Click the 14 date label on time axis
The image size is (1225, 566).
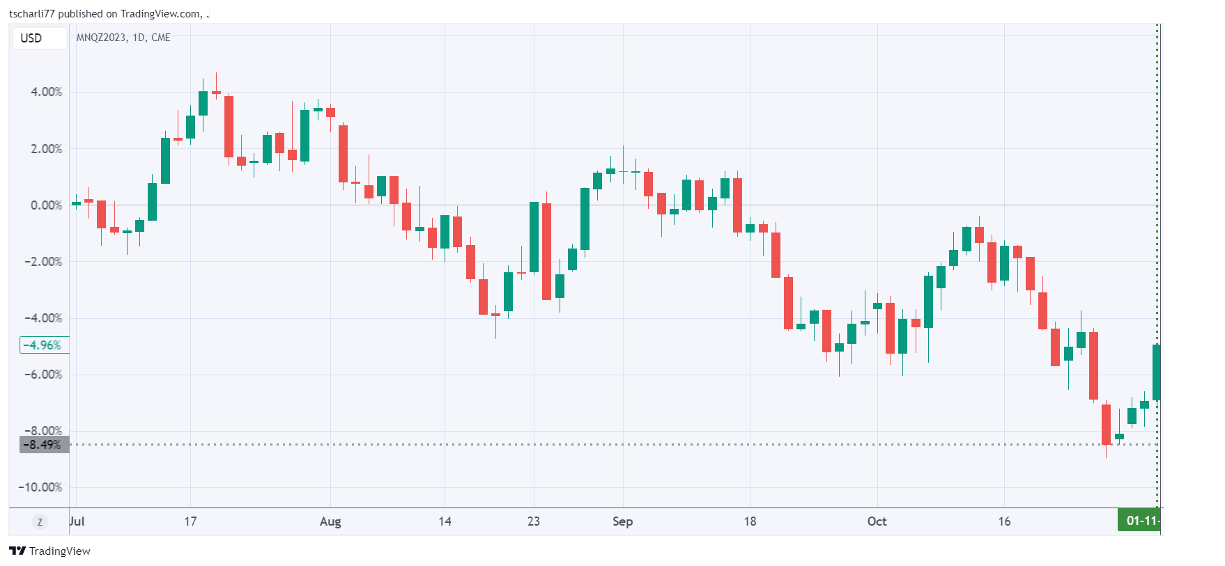pyautogui.click(x=445, y=521)
